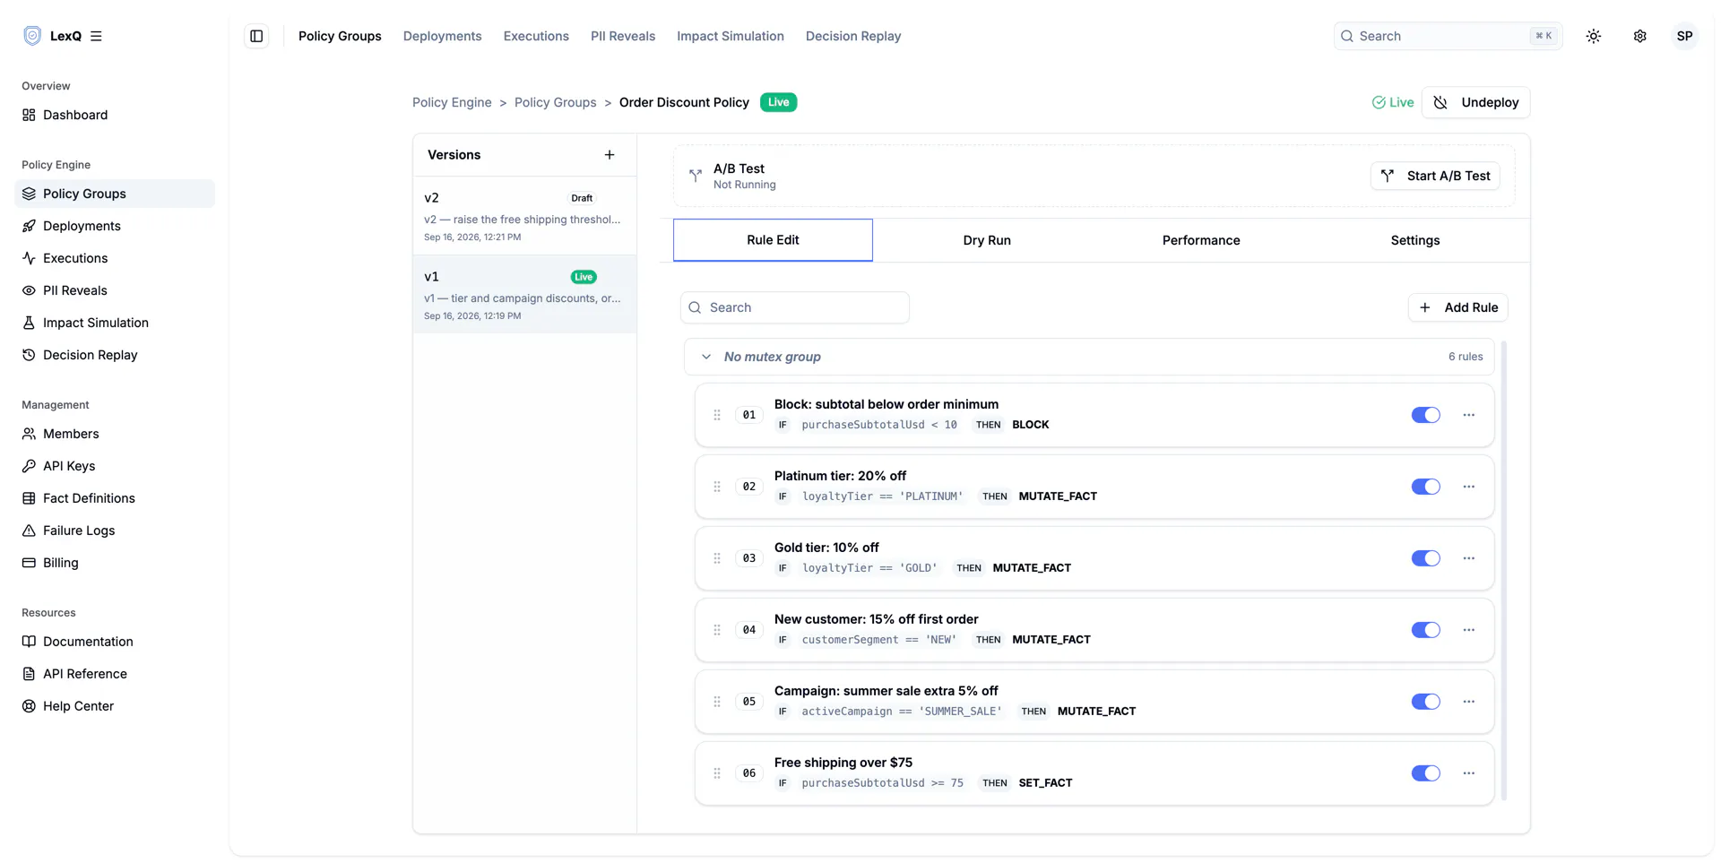Switch to the Rule Edit tab
Screen dimensions: 1721x863
tap(773, 240)
